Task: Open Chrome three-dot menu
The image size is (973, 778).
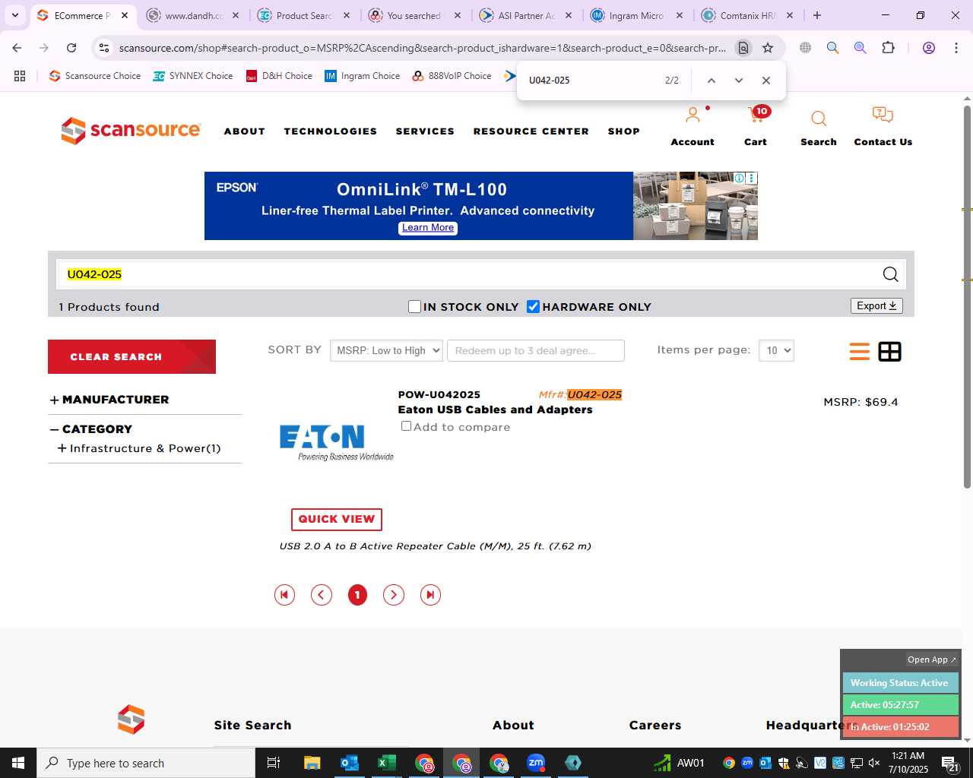Action: (956, 48)
